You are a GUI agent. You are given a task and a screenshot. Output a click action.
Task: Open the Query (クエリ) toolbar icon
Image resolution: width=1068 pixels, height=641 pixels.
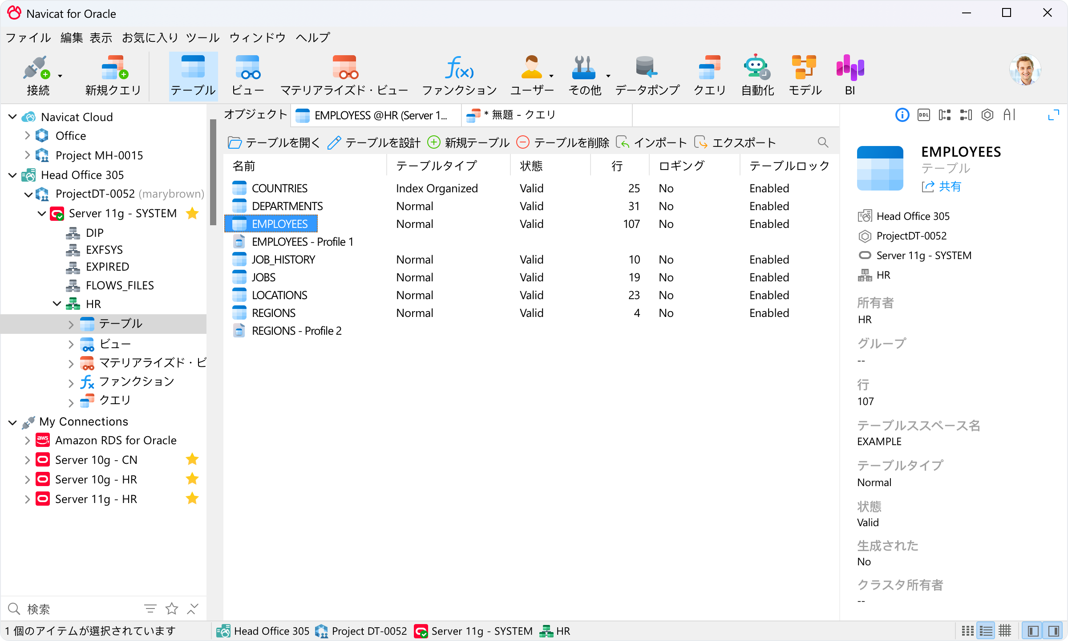click(710, 76)
